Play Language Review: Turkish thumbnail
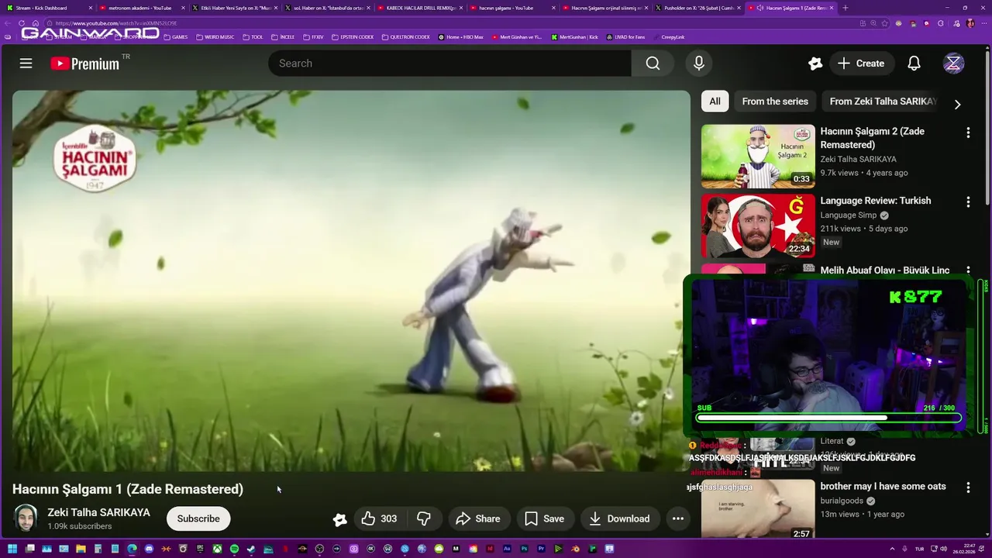This screenshot has height=558, width=992. (x=758, y=226)
